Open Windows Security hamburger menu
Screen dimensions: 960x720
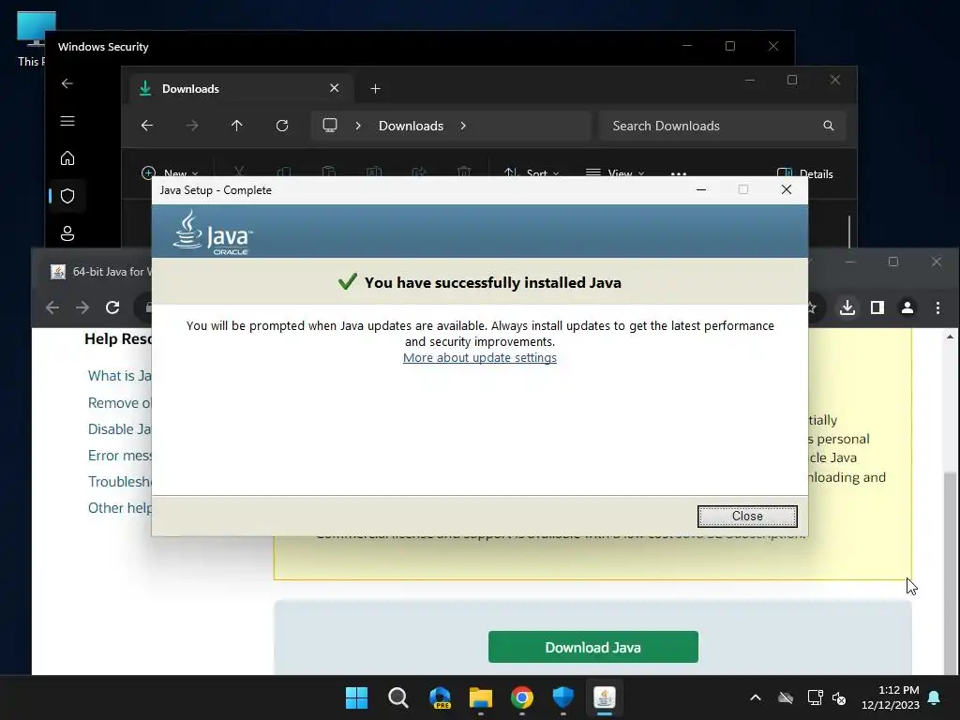[67, 121]
